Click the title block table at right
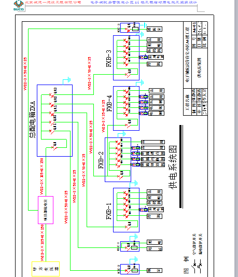 [195, 68]
